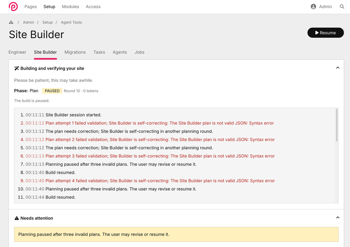Open the Tasks tab
Image resolution: width=350 pixels, height=247 pixels.
[99, 52]
